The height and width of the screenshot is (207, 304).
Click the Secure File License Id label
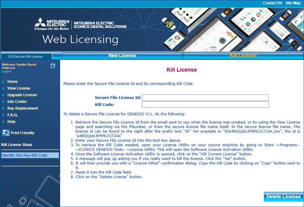point(118,98)
